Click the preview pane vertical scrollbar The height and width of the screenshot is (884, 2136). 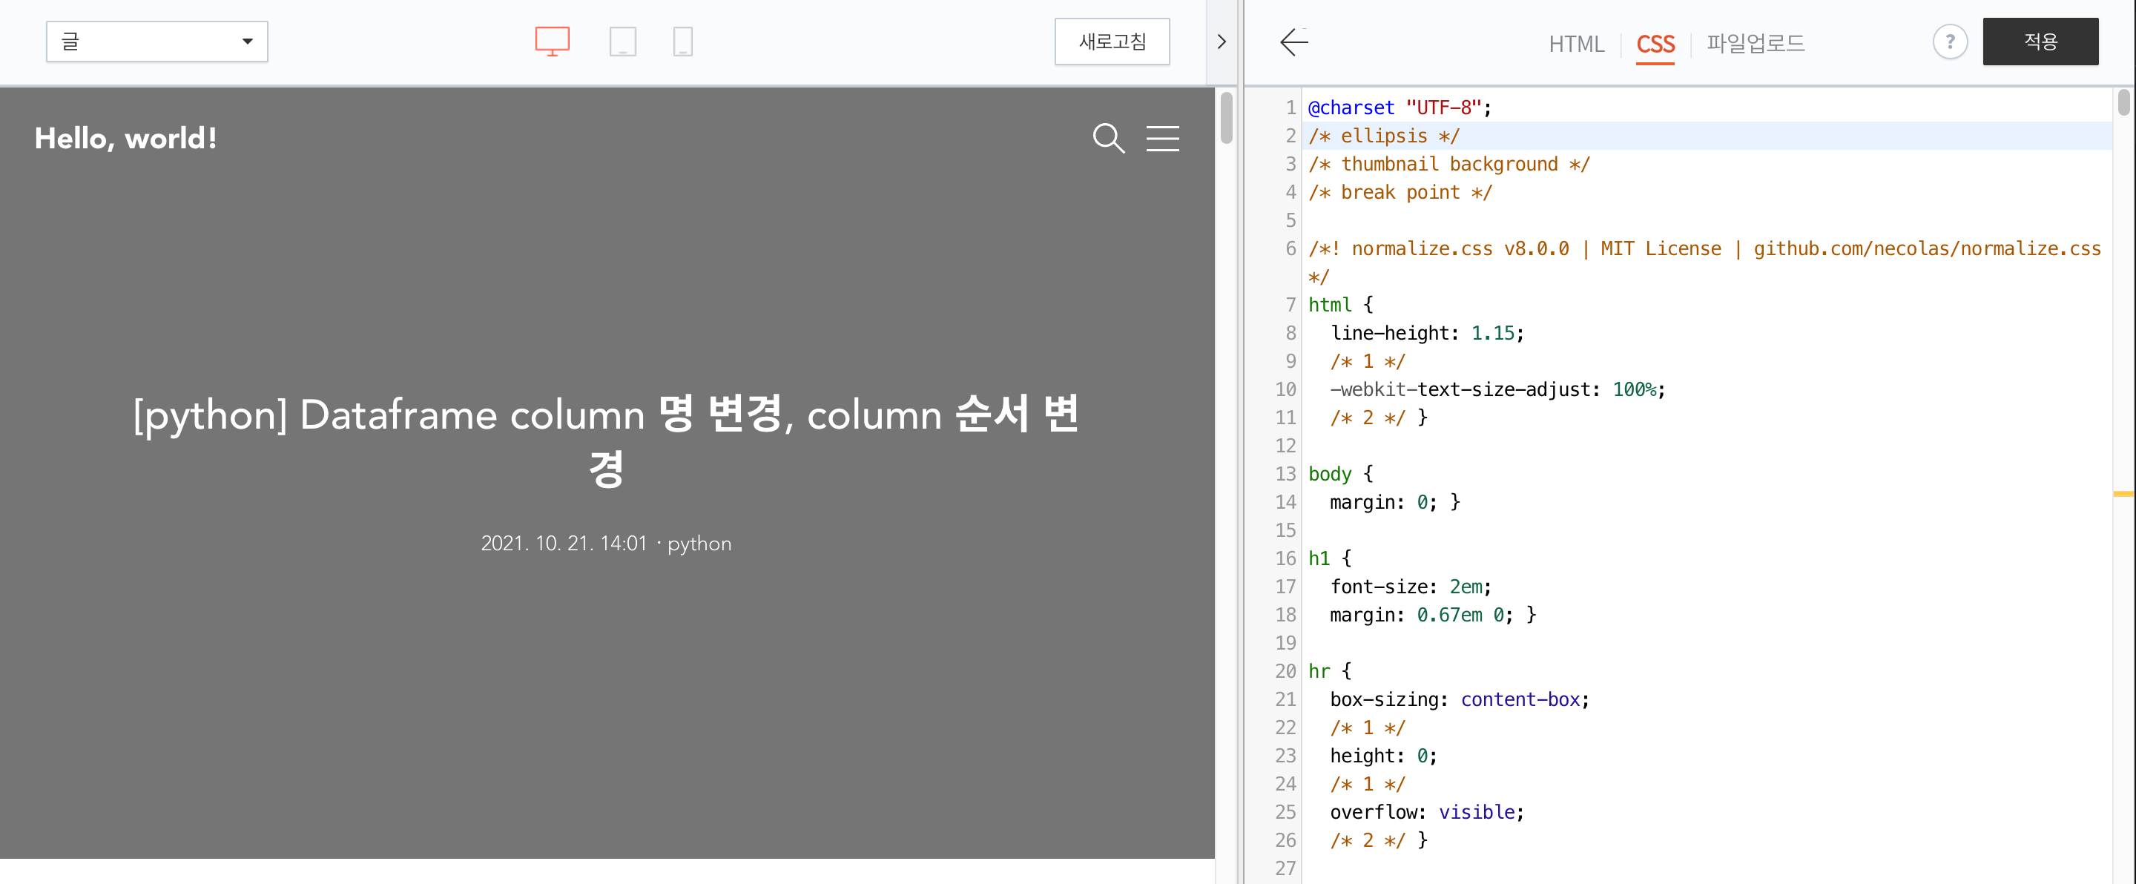tap(1227, 119)
